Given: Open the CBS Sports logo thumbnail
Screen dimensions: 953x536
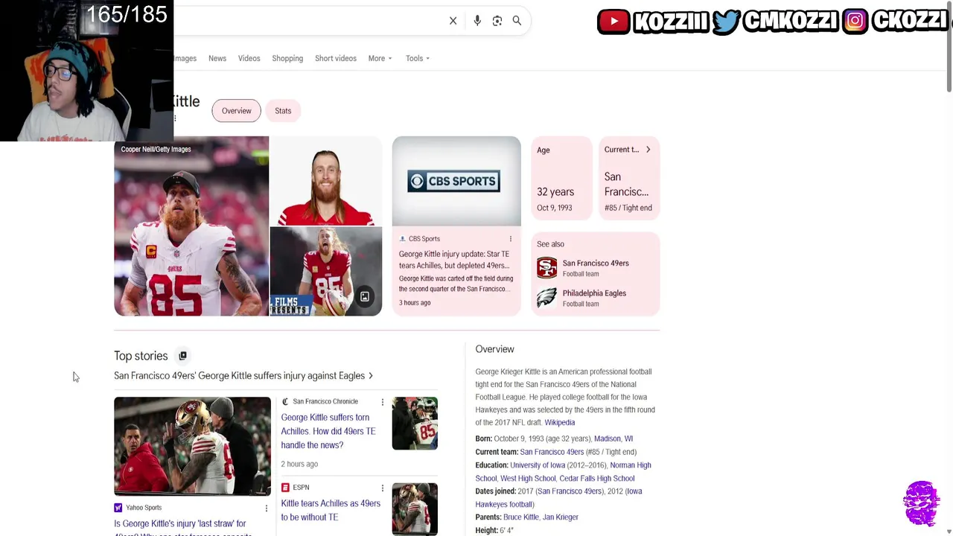Looking at the screenshot, I should 456,181.
